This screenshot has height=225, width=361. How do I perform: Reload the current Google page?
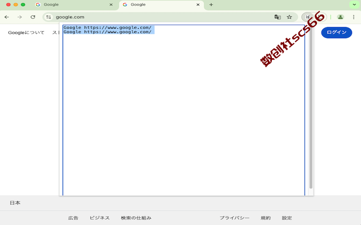[x=33, y=17]
